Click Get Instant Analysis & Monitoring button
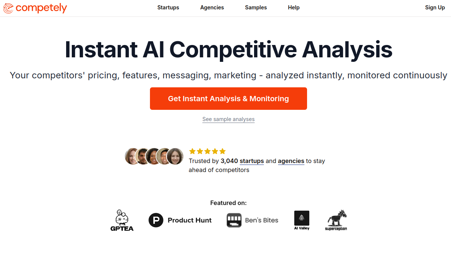Viewport: 451px width, 253px height. 229,99
